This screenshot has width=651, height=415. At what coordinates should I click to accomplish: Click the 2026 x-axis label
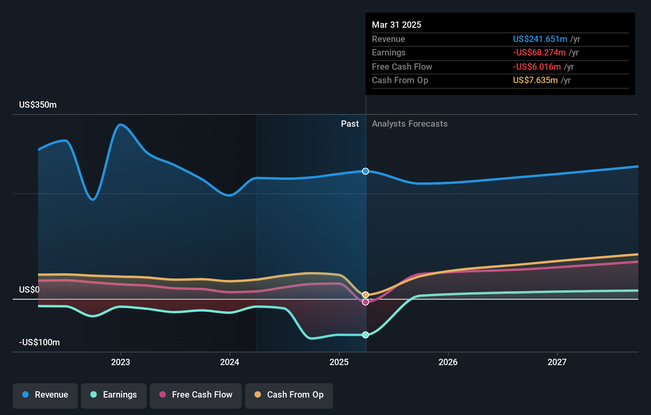click(448, 362)
